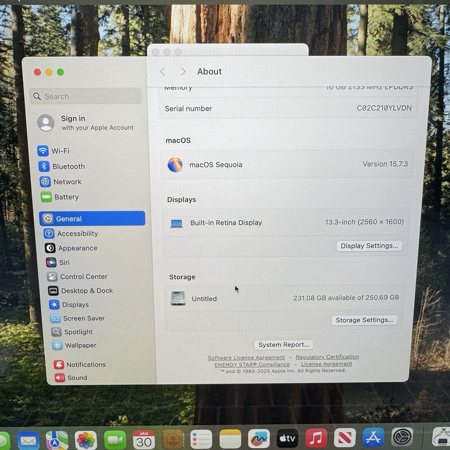This screenshot has width=450, height=450.
Task: Click the macOS Sequoia logo icon
Action: [175, 165]
